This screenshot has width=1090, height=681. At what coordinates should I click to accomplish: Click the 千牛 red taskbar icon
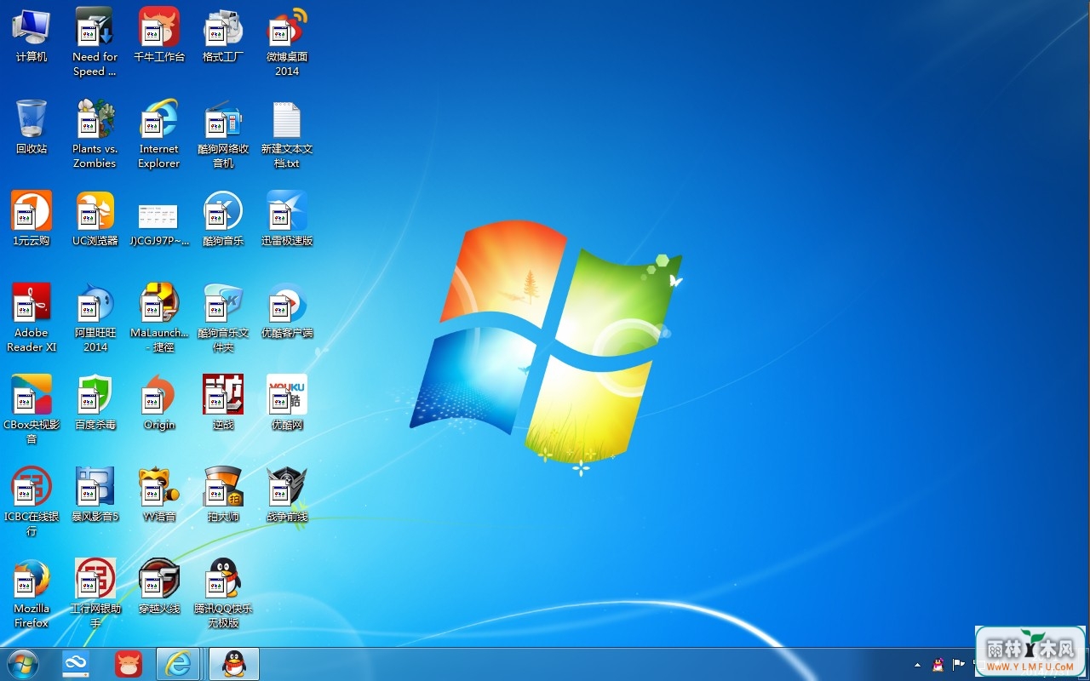128,664
